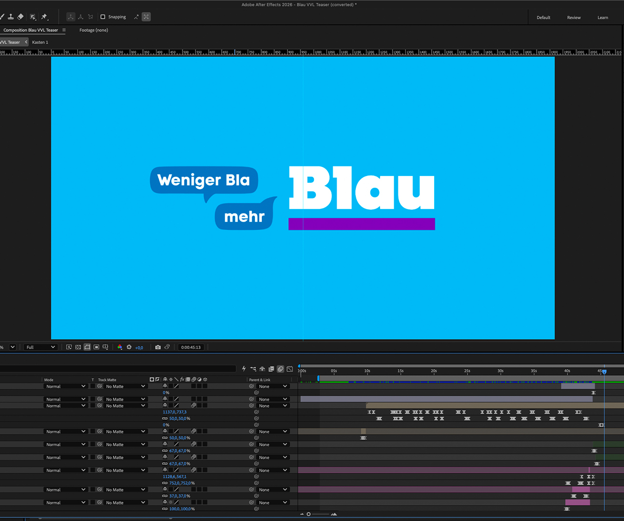Open Track Matte dropdown directly above 100,0,100,0% scale
The height and width of the screenshot is (521, 624).
click(125, 503)
